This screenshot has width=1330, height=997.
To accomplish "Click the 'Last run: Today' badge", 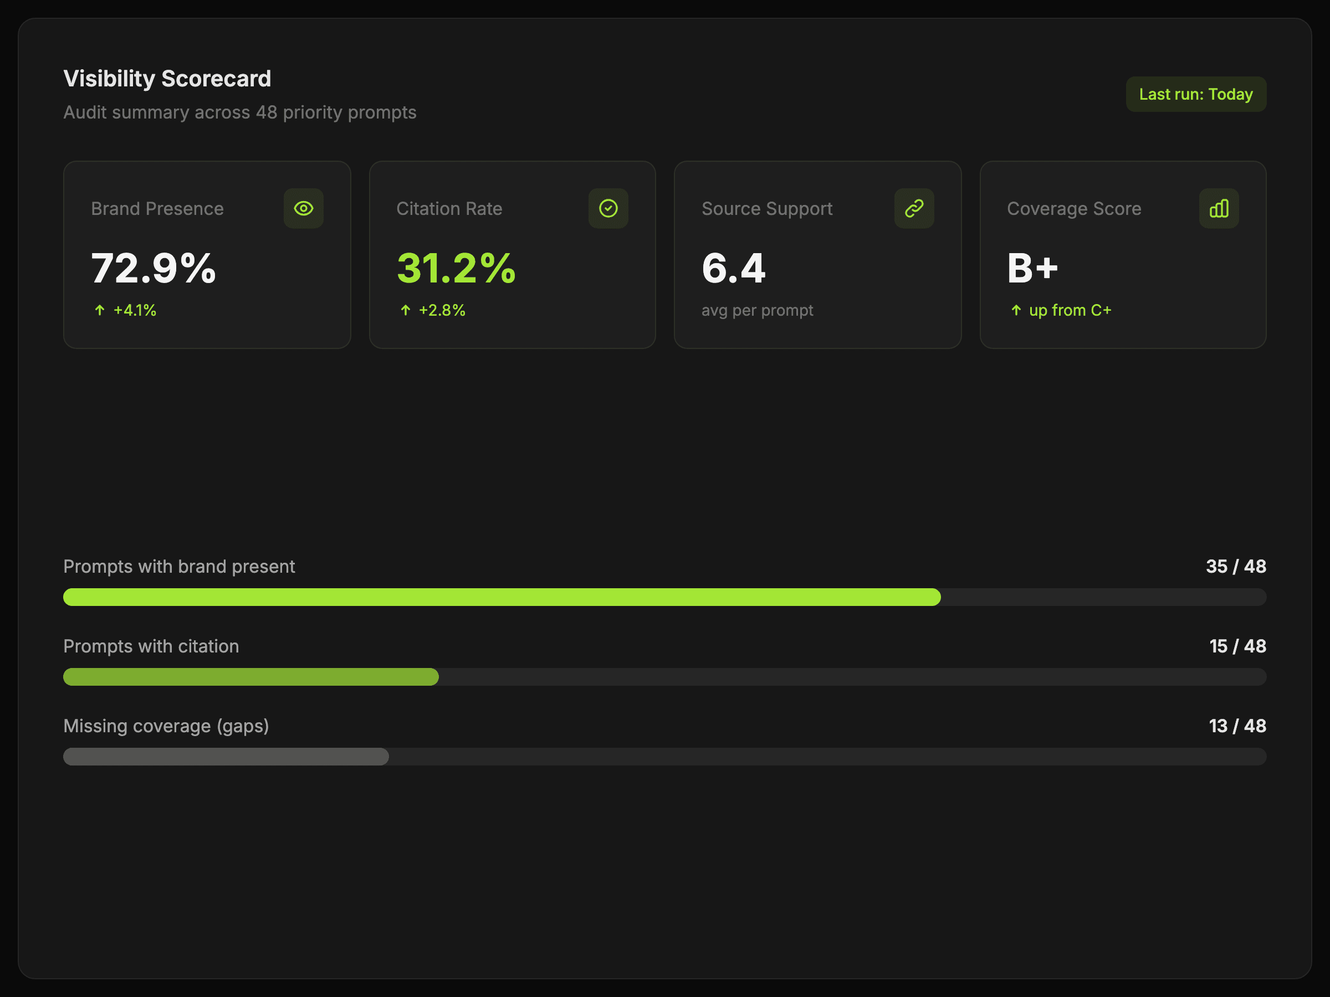I will pyautogui.click(x=1195, y=94).
